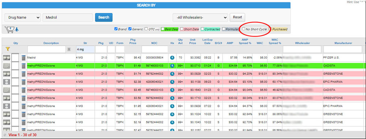
Task: Open the pill thumbnail in the $2.39 EPIC PHARMA row
Action: coord(7,82)
